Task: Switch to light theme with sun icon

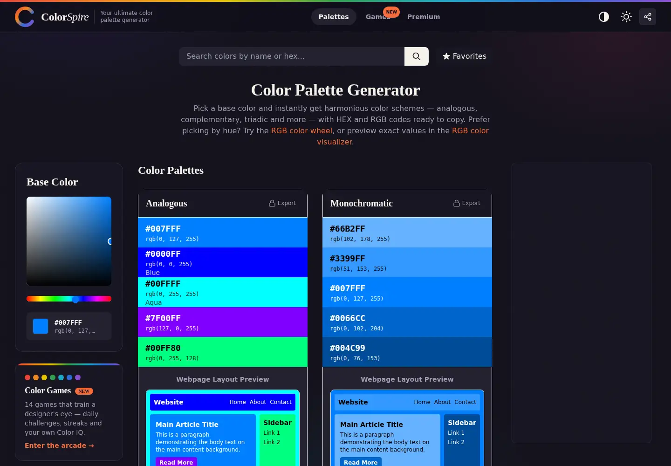Action: [626, 17]
